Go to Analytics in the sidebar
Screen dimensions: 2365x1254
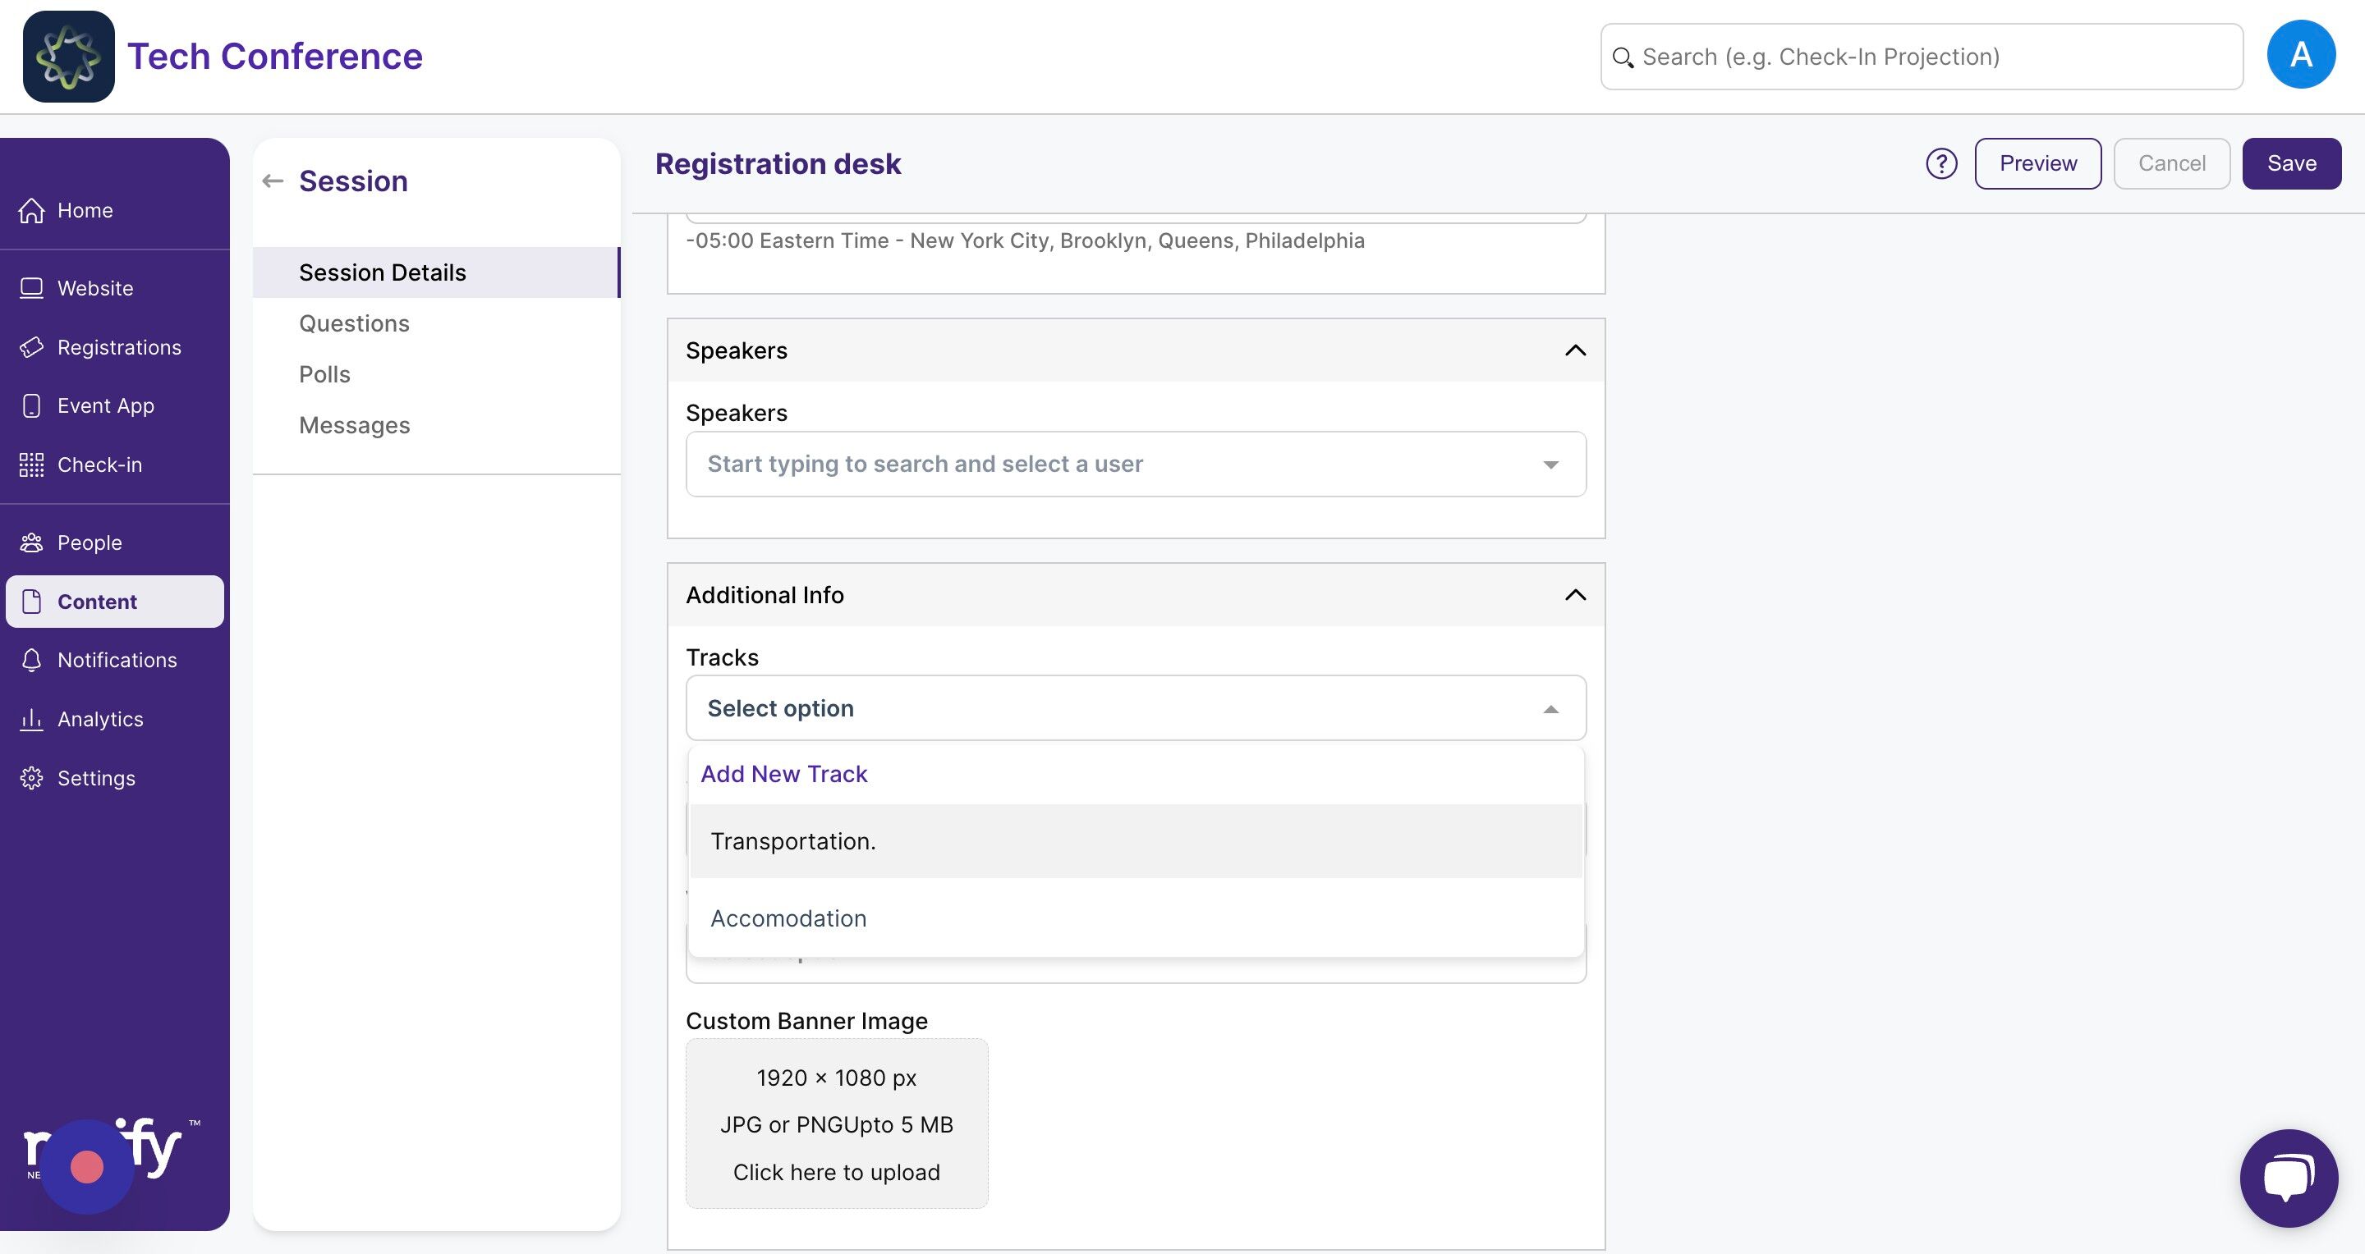tap(100, 719)
